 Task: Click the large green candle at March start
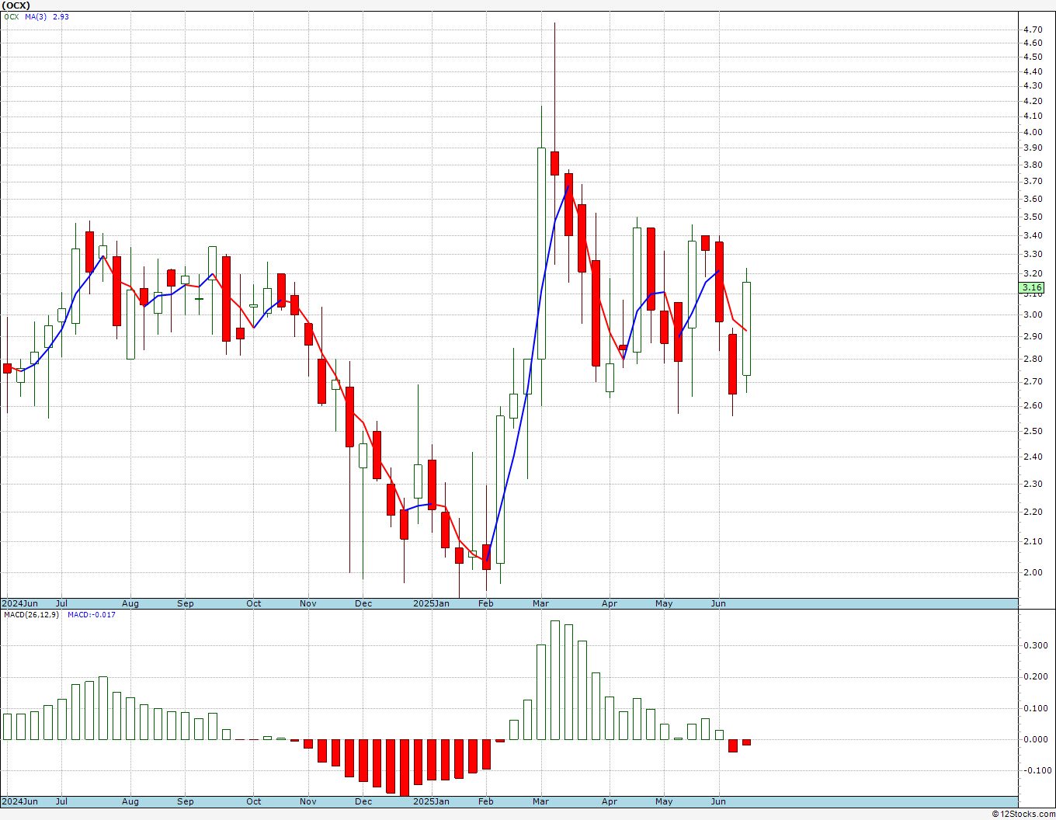pyautogui.click(x=541, y=252)
